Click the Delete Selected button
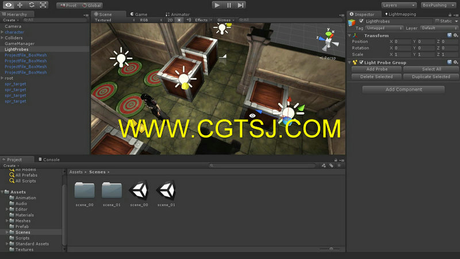 377,77
